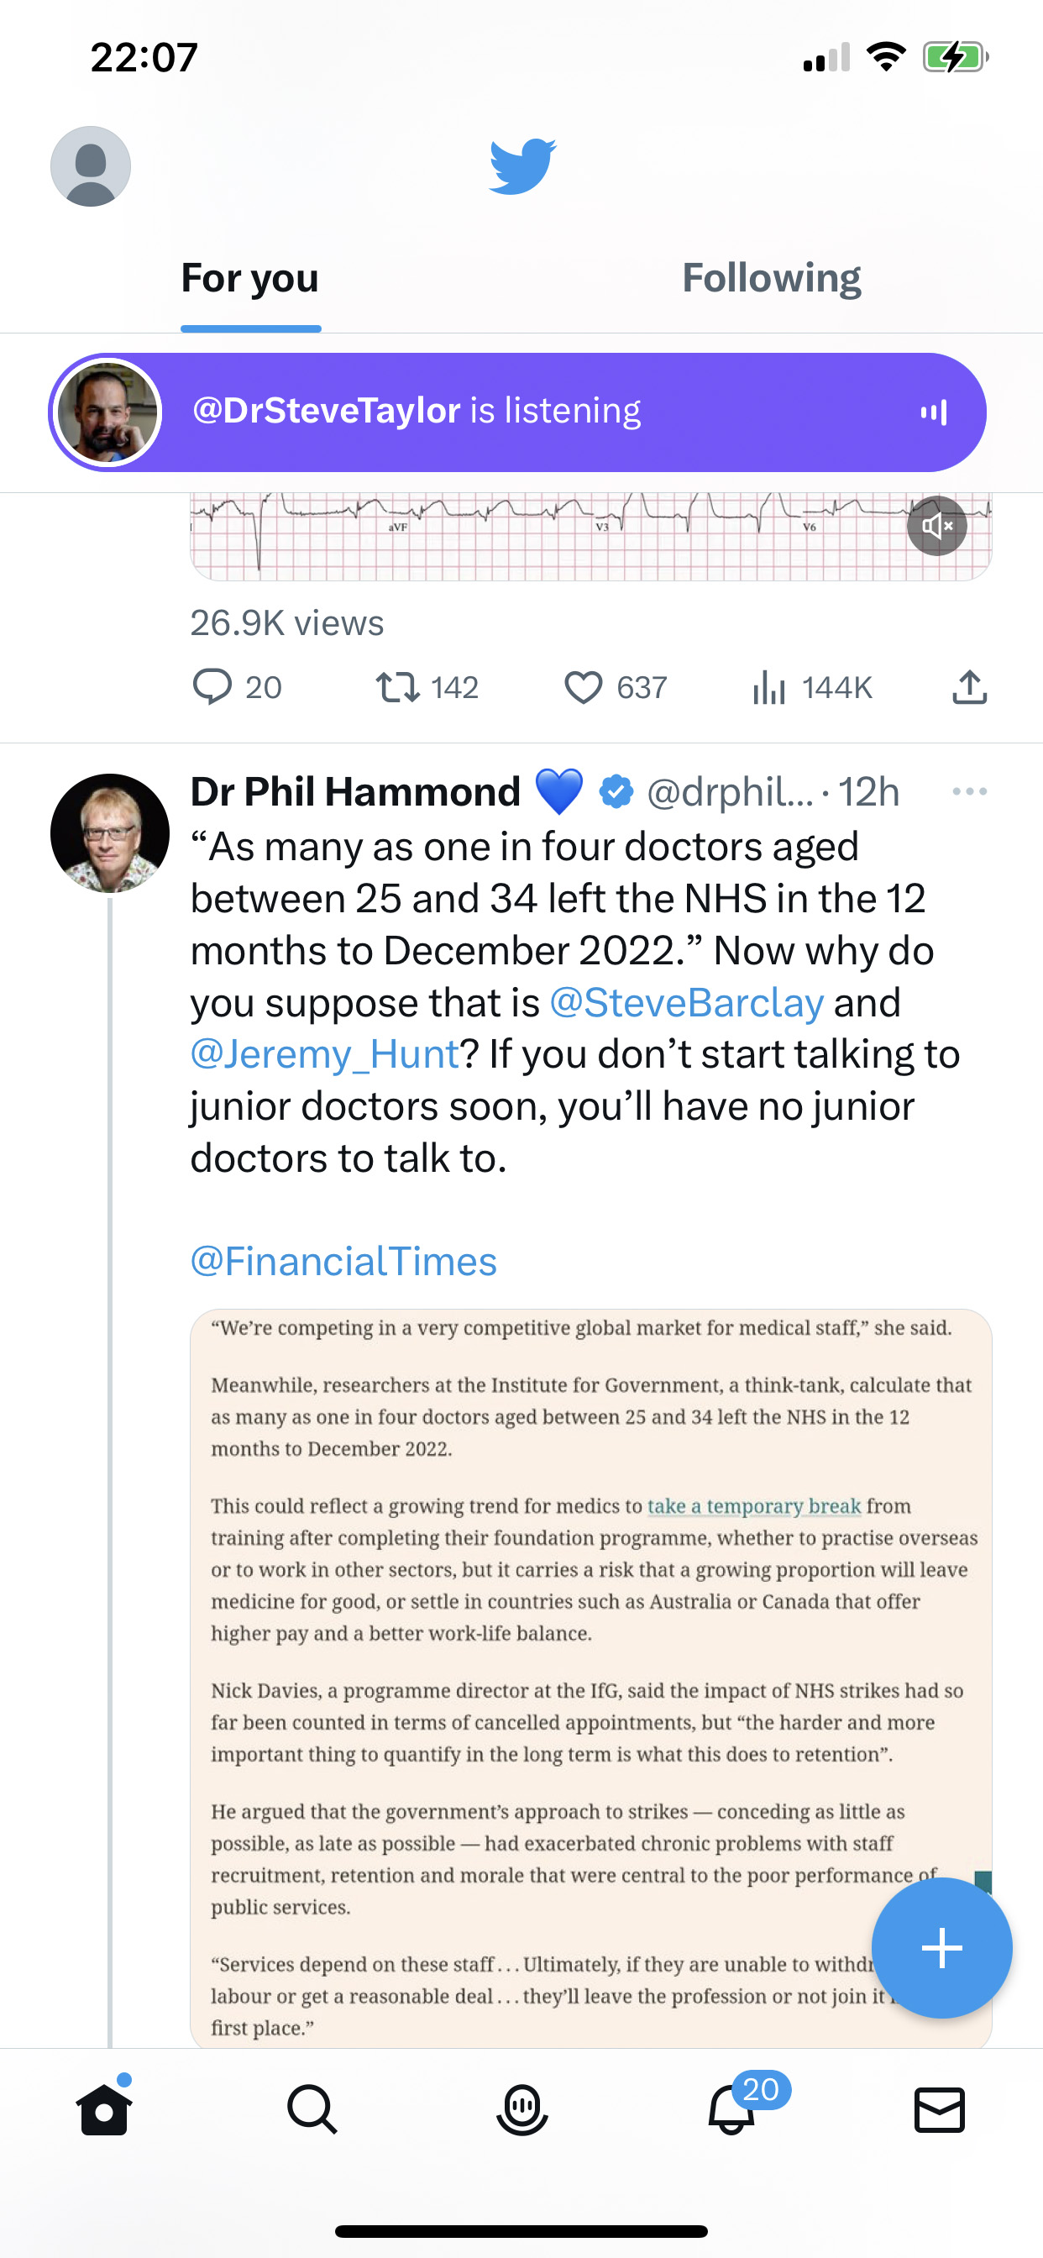Open Dr Phil Hammond's profile picture
Image resolution: width=1043 pixels, height=2258 pixels.
click(109, 832)
